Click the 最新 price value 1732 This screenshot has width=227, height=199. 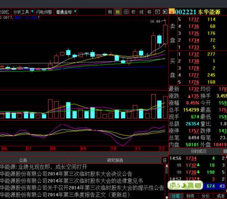[194, 89]
